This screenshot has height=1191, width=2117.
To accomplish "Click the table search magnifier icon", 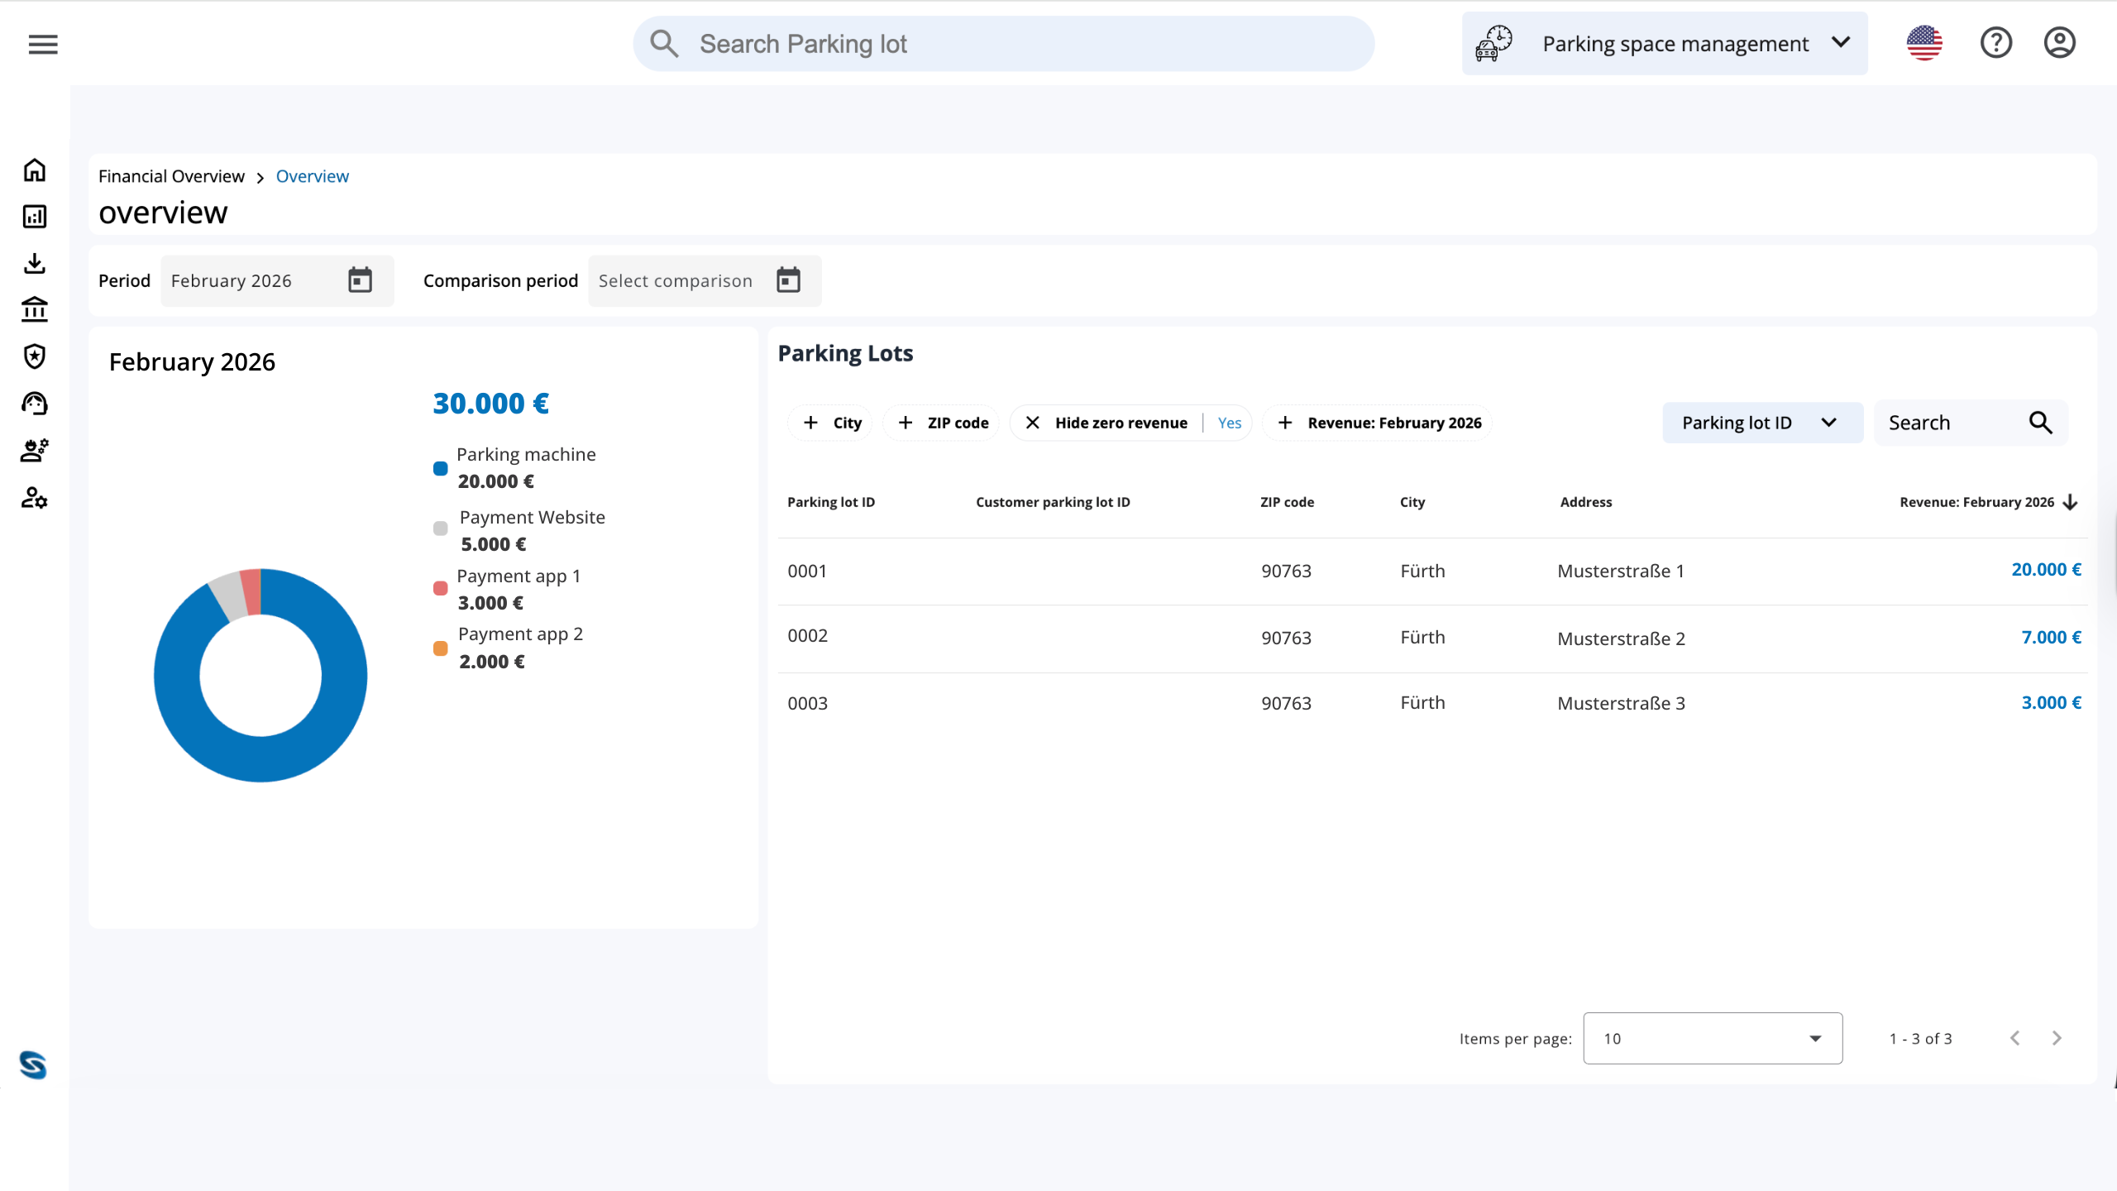I will coord(2041,423).
